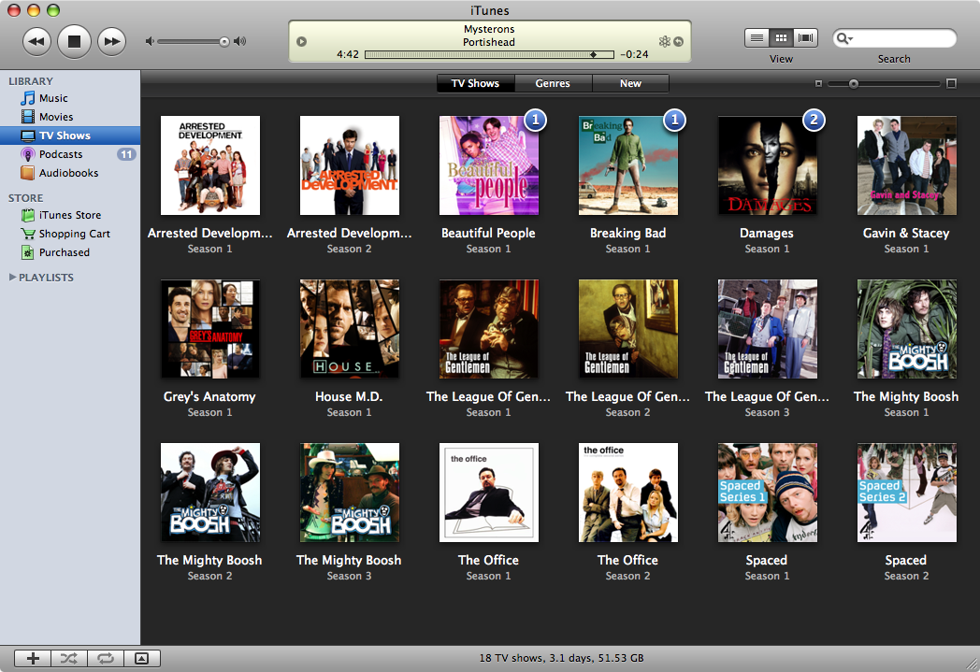Toggle shuffle mode
The width and height of the screenshot is (980, 672).
point(69,658)
